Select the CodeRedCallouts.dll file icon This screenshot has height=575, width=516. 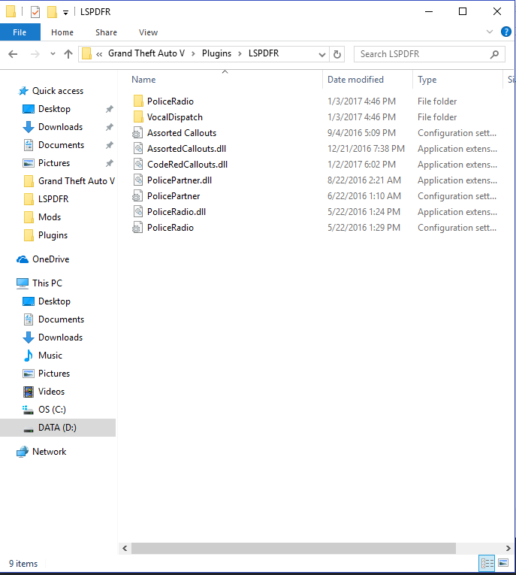tap(137, 165)
